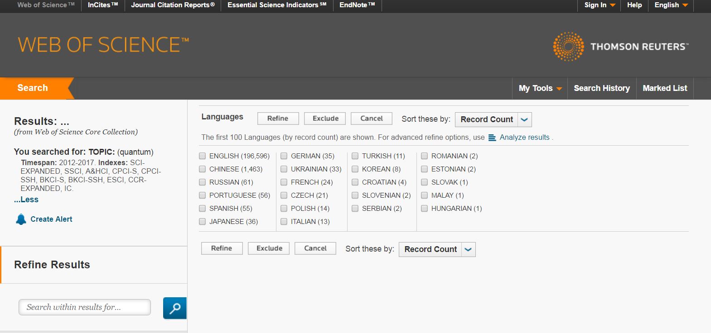Image resolution: width=711 pixels, height=333 pixels.
Task: Open the InCites tab
Action: tap(103, 5)
